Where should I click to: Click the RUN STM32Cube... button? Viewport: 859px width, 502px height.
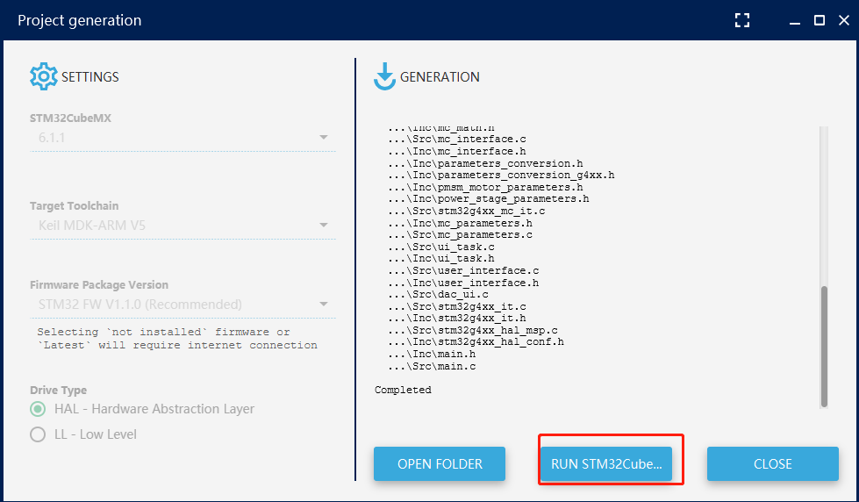[606, 463]
